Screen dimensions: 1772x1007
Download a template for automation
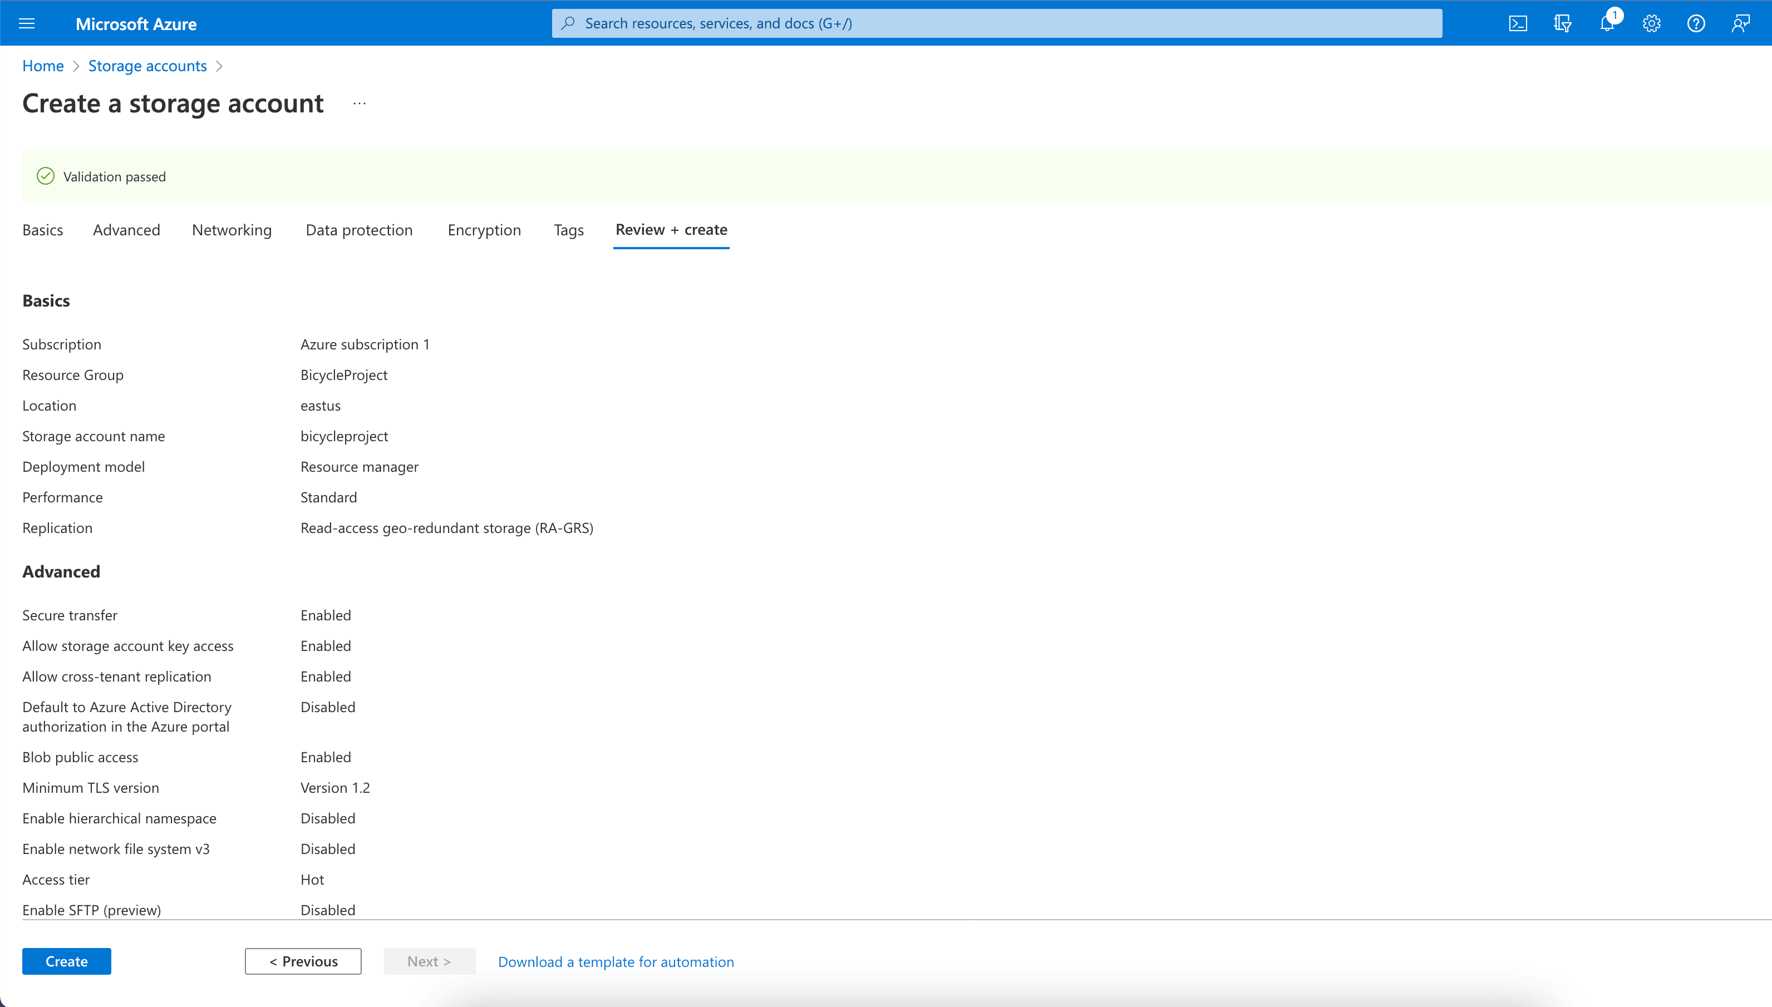616,961
